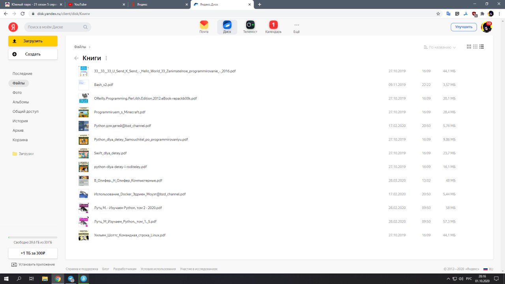Click Участие в исследованиях footer link
505x284 pixels.
tap(199, 269)
